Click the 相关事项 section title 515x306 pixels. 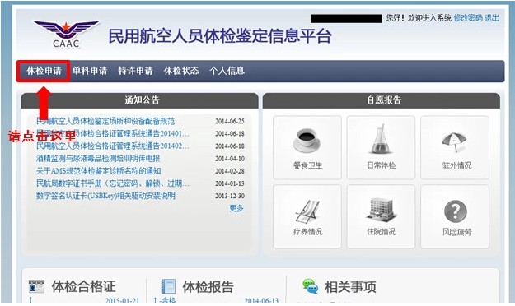(x=350, y=287)
